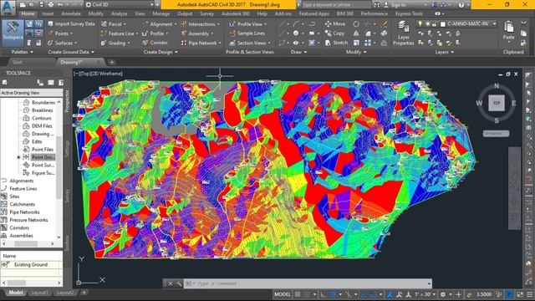Click the Rotate icon in Modify panel
Image resolution: width=535 pixels, height=301 pixels.
(x=356, y=24)
